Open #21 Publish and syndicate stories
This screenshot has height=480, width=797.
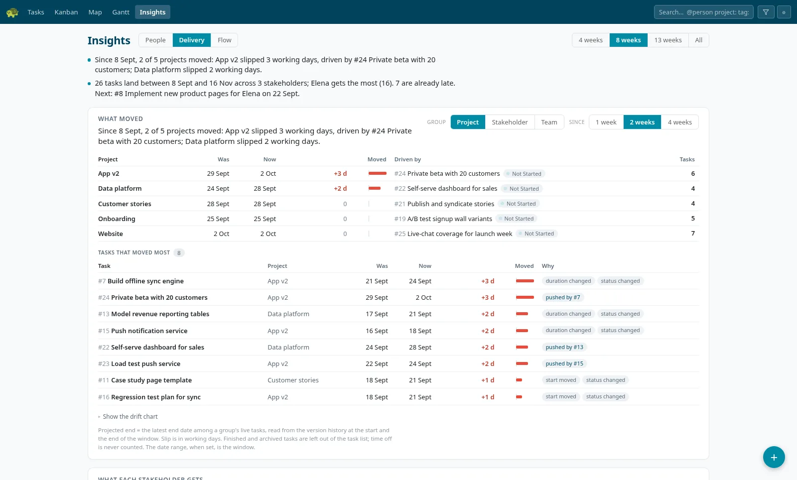coord(444,204)
